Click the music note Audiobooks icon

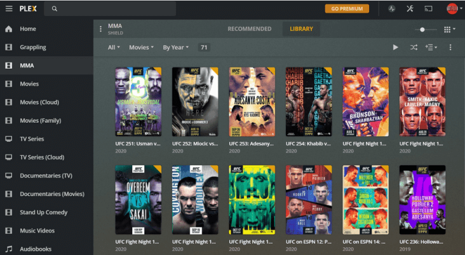(9, 249)
